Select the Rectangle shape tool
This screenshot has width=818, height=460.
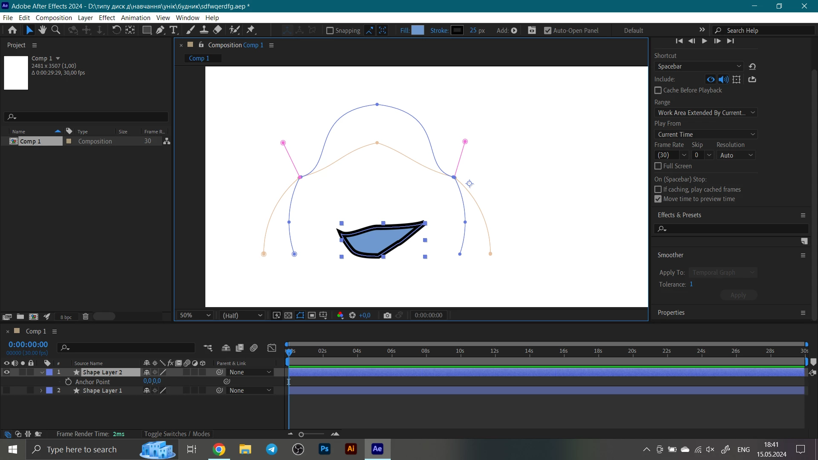point(147,30)
